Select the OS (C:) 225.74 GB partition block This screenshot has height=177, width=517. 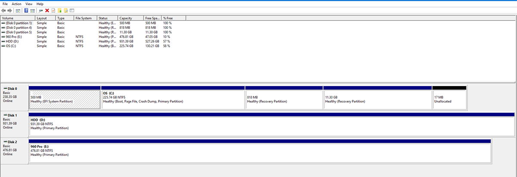pos(173,98)
